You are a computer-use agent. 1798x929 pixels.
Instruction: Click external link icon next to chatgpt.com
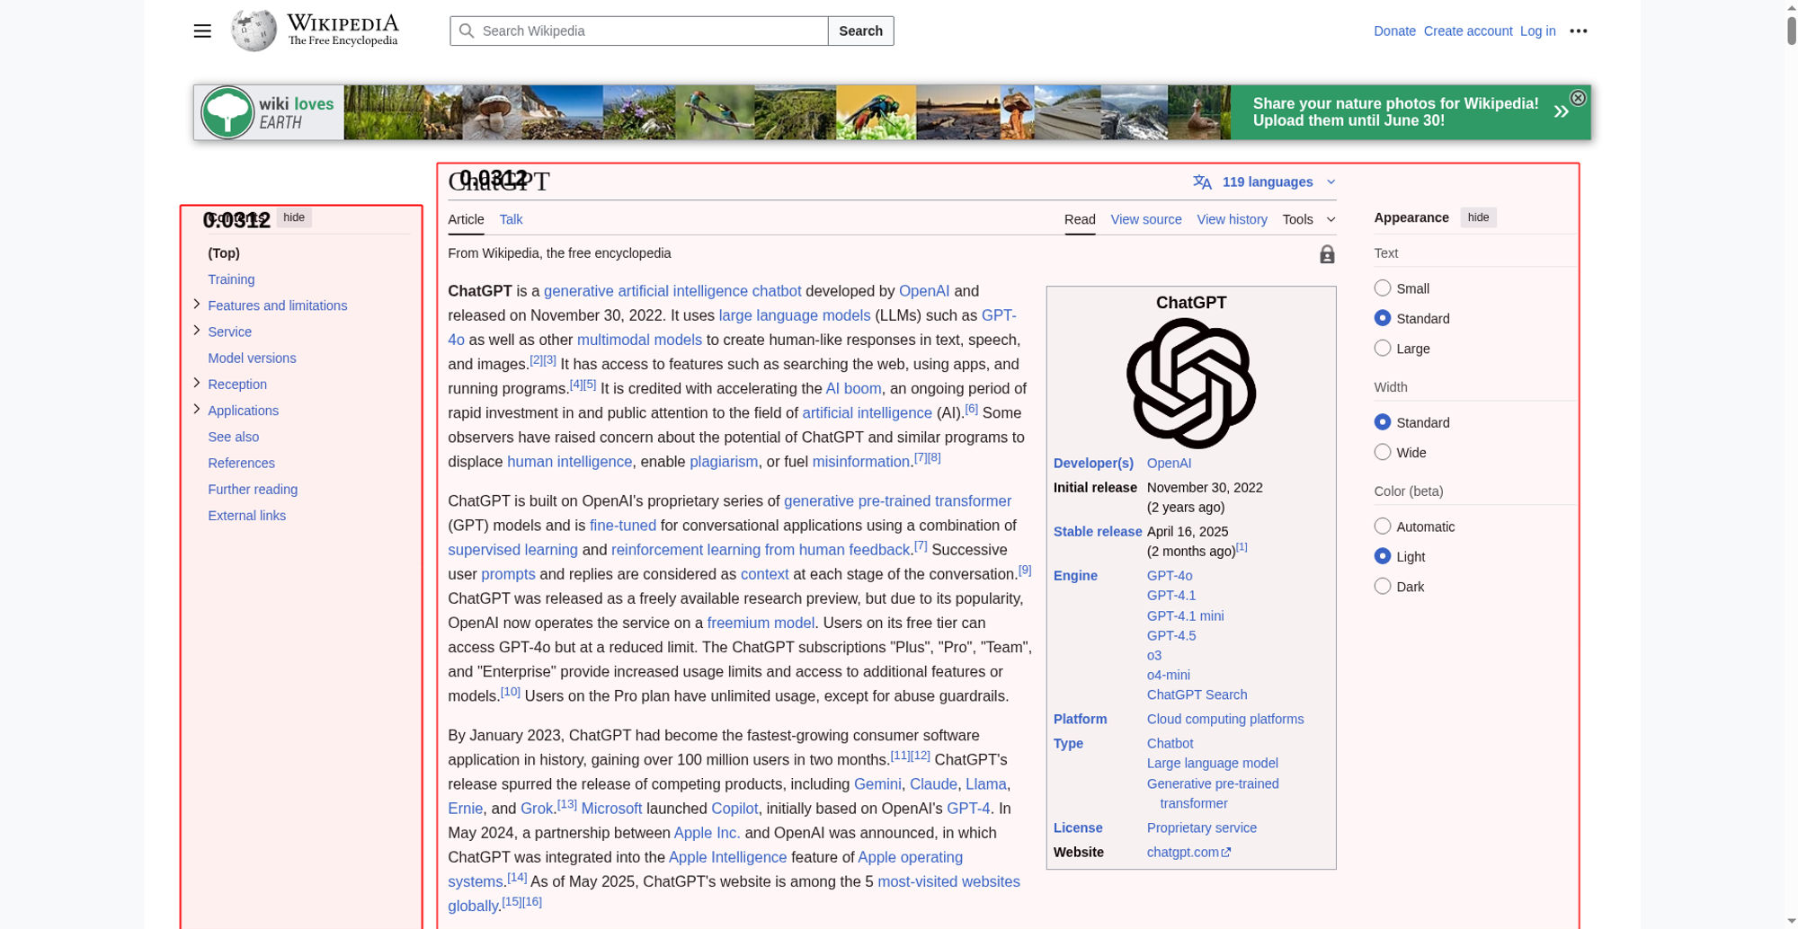click(1226, 853)
